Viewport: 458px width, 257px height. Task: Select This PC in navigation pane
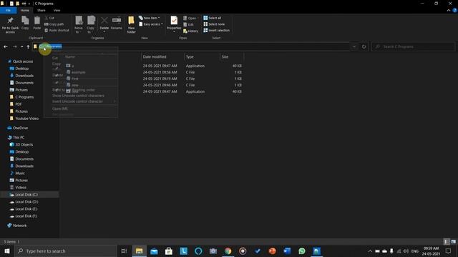click(19, 138)
